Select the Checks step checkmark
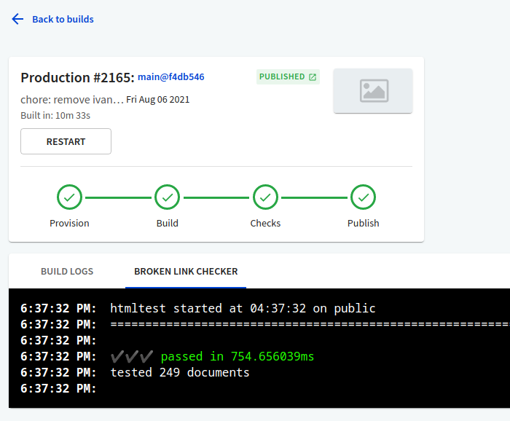 coord(265,197)
